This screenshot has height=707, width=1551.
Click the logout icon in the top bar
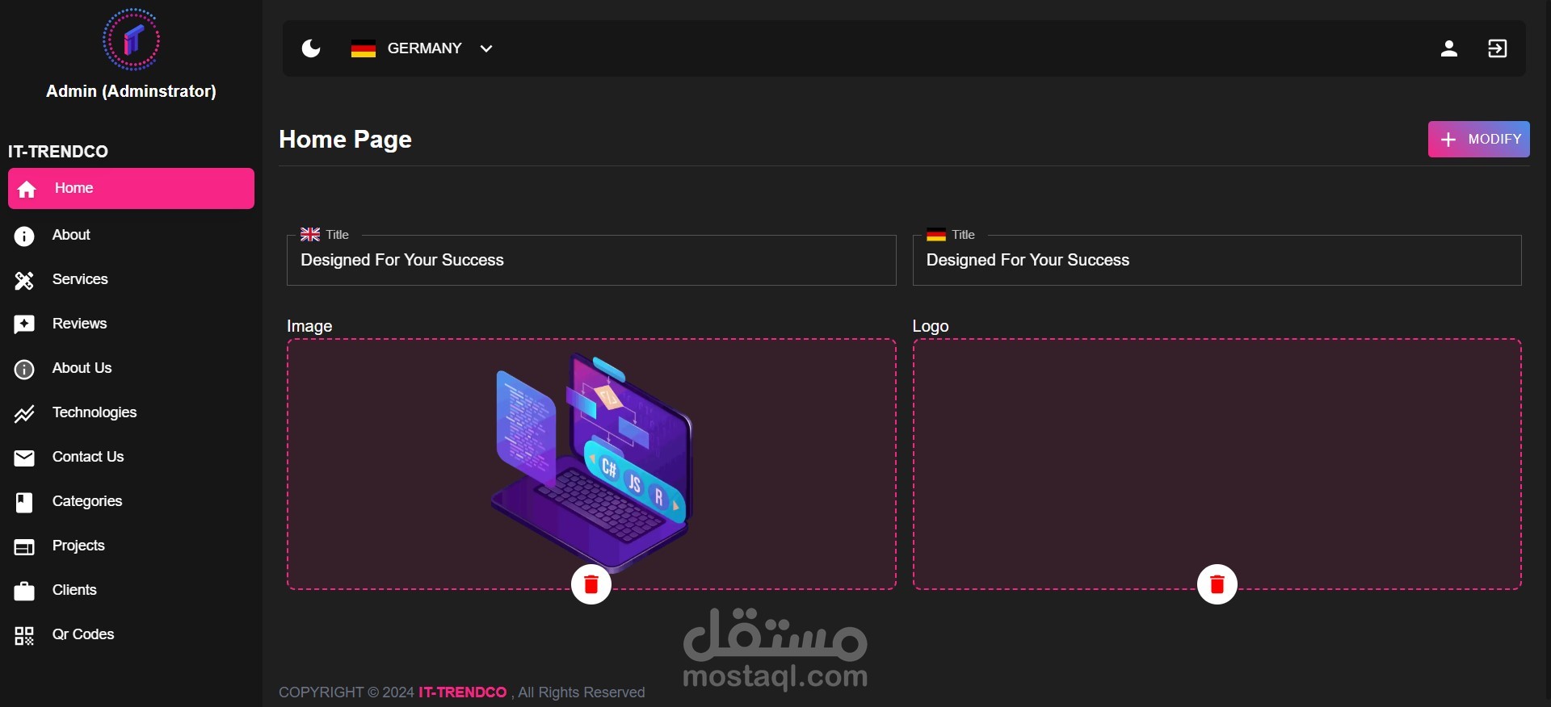(1498, 48)
